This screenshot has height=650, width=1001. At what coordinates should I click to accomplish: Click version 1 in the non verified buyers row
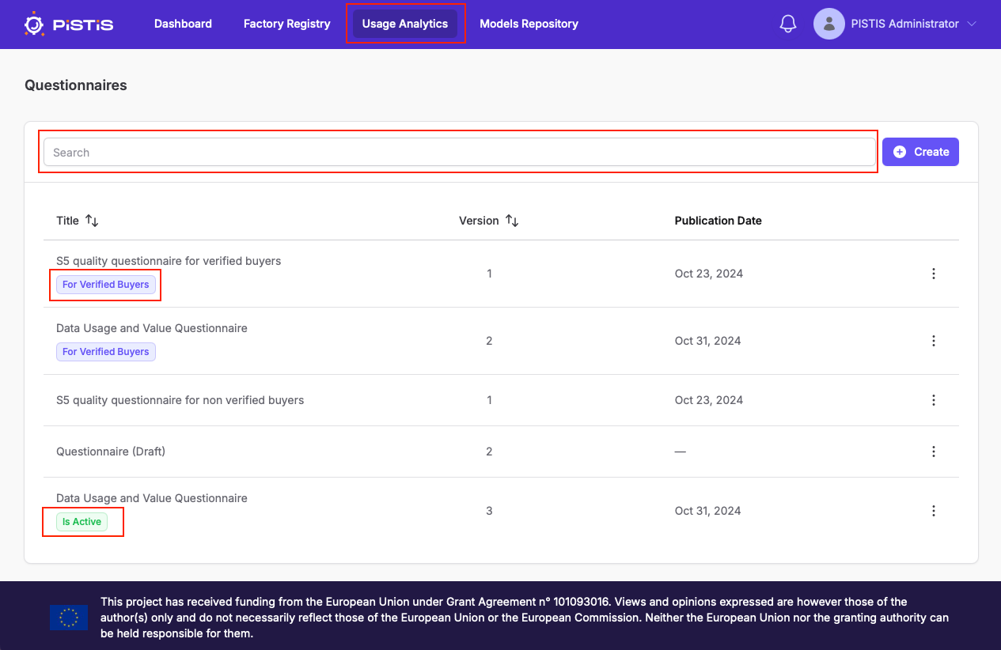pos(489,400)
